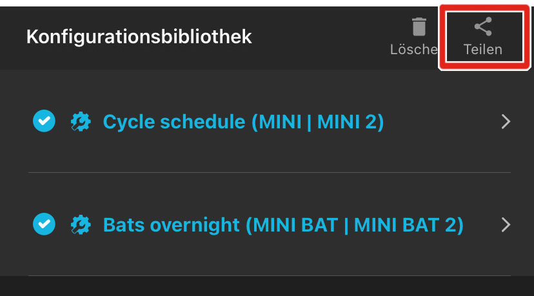The width and height of the screenshot is (534, 296).
Task: Click empty header area right of the title
Action: (x=322, y=37)
